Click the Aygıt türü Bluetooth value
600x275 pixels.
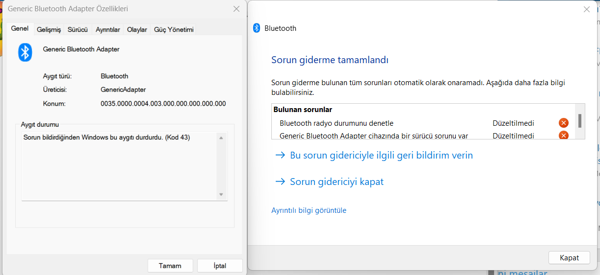(x=114, y=76)
